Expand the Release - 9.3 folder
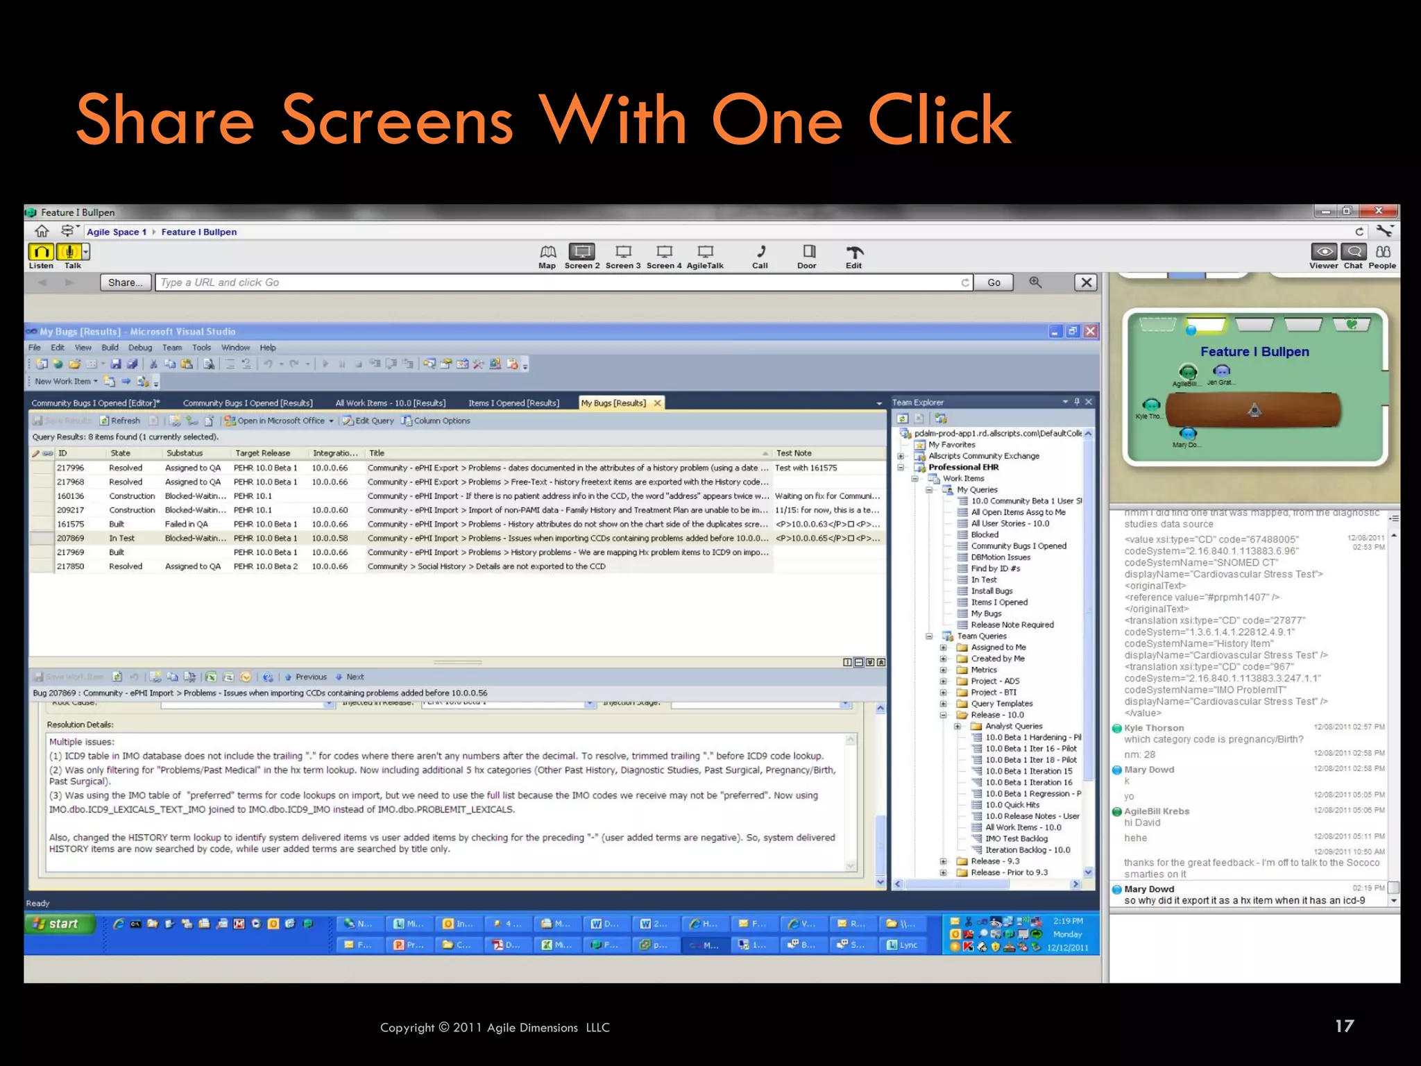 (943, 861)
